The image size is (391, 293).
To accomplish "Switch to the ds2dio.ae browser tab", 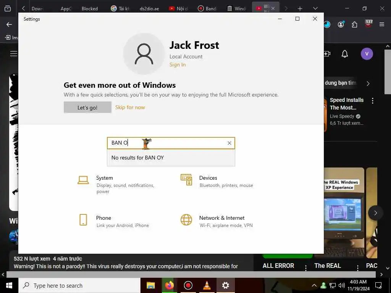I will point(149,9).
